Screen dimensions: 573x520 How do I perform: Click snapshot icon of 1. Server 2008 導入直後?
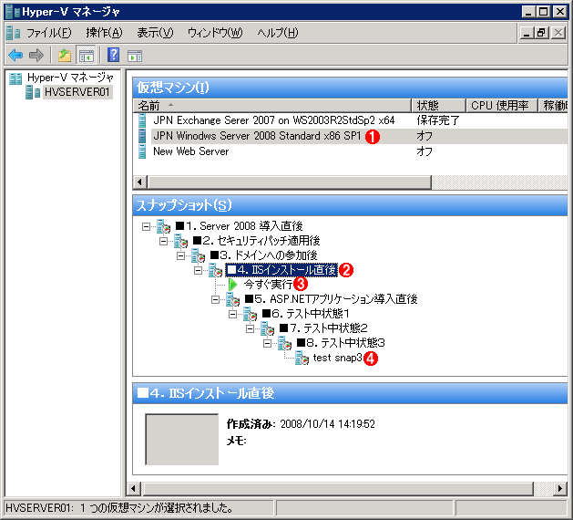tap(163, 226)
